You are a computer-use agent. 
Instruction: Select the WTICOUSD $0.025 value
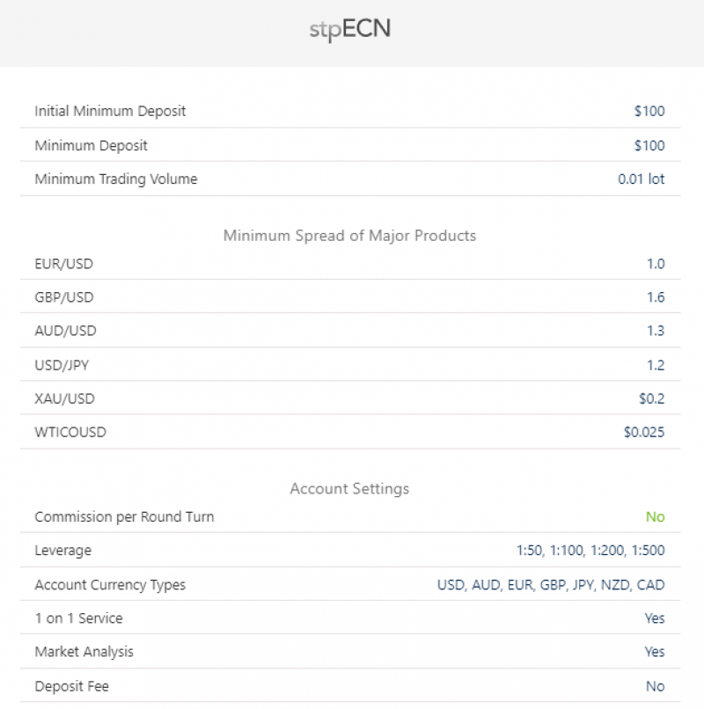point(644,432)
